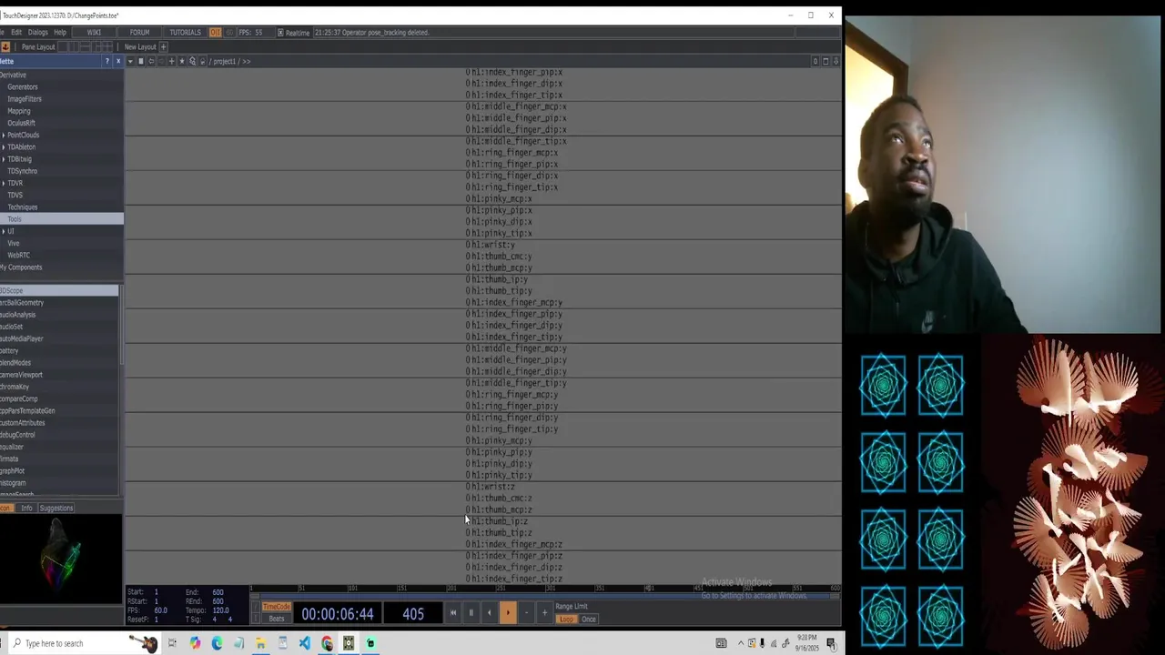
Task: Add a new layout with plus icon
Action: pyautogui.click(x=163, y=46)
